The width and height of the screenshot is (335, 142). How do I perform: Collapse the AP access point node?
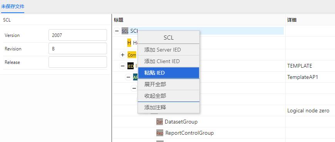point(128,77)
